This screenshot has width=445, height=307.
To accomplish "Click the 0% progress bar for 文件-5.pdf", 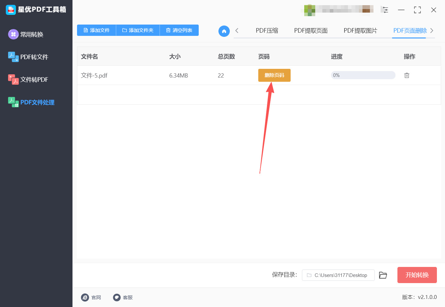I will pyautogui.click(x=363, y=75).
